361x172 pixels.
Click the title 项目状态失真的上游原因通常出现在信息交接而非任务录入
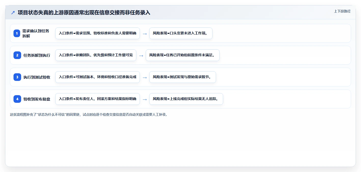click(84, 12)
